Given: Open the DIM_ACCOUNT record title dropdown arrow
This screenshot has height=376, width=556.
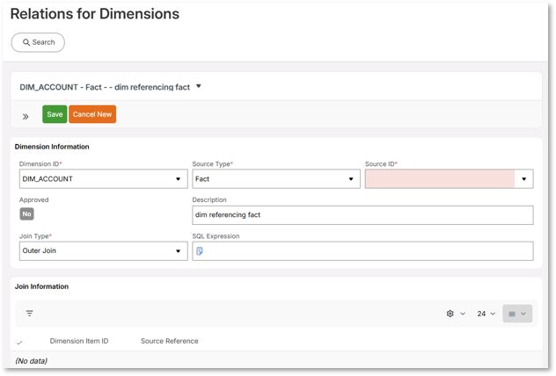Looking at the screenshot, I should (199, 86).
